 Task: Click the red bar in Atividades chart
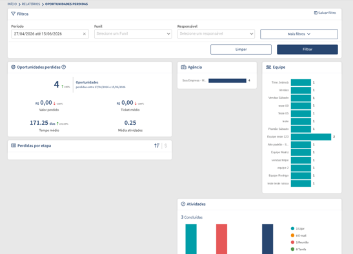click(x=221, y=239)
